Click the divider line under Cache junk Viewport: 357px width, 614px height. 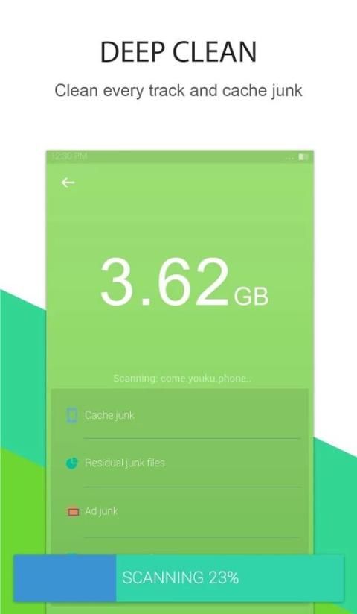pos(192,439)
